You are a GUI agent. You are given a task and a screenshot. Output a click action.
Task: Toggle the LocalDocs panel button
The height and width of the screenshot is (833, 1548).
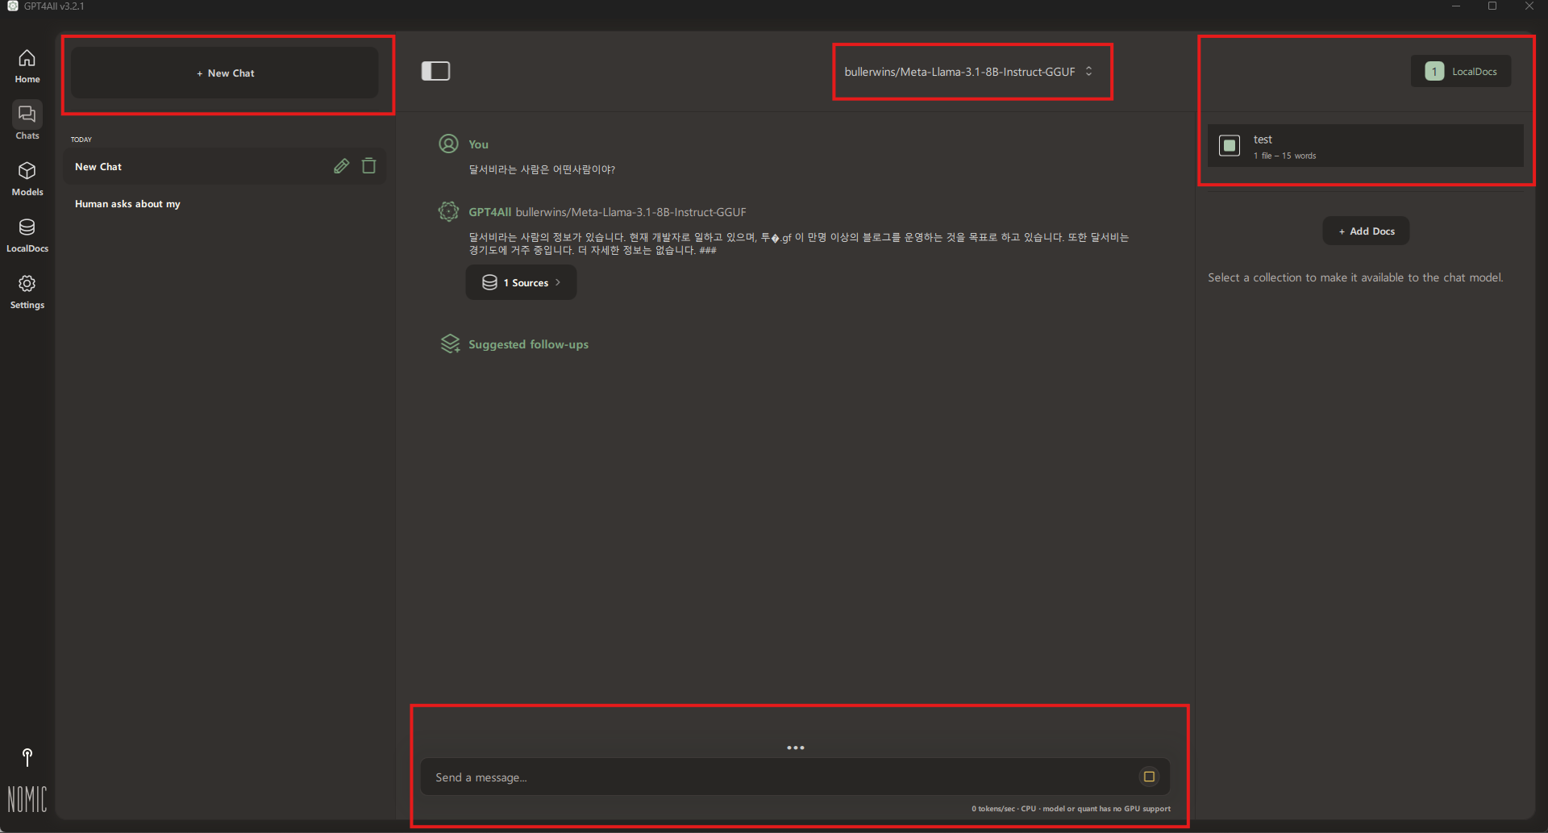(1461, 71)
